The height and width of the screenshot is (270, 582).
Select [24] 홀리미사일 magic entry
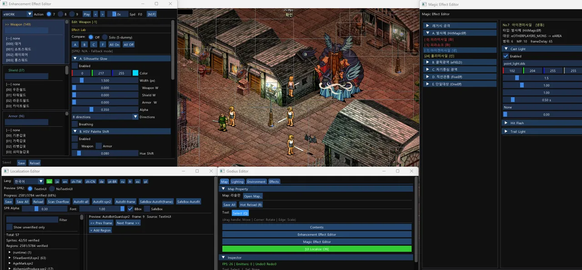click(439, 55)
